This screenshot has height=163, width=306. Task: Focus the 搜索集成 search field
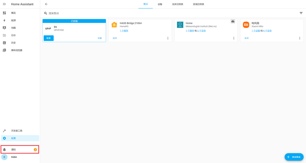pos(173,13)
